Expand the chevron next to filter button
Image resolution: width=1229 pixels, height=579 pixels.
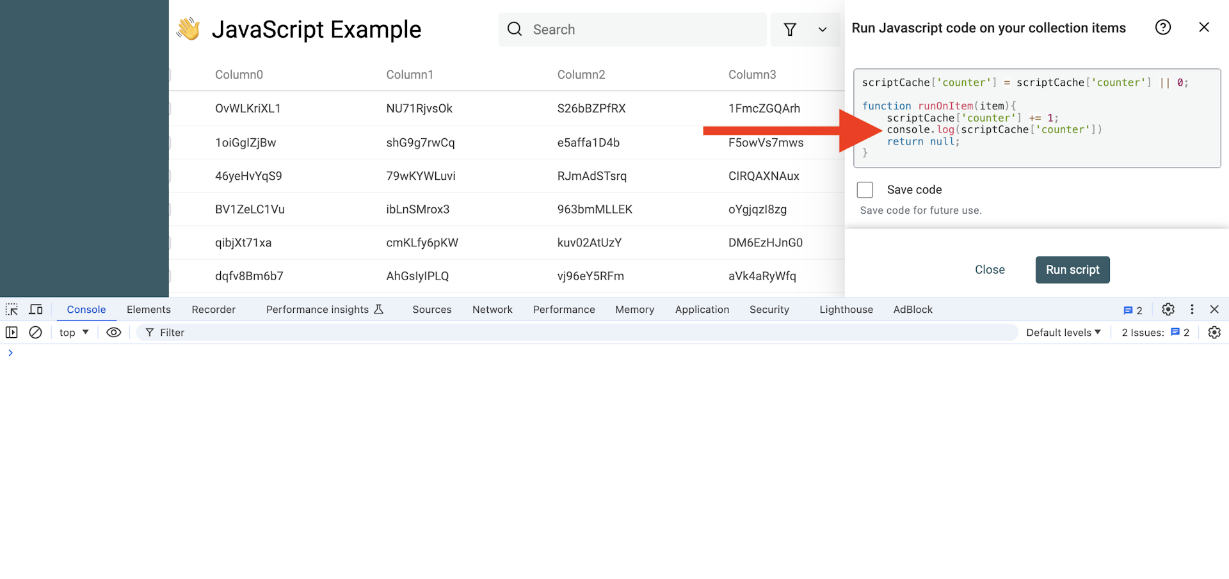tap(823, 29)
